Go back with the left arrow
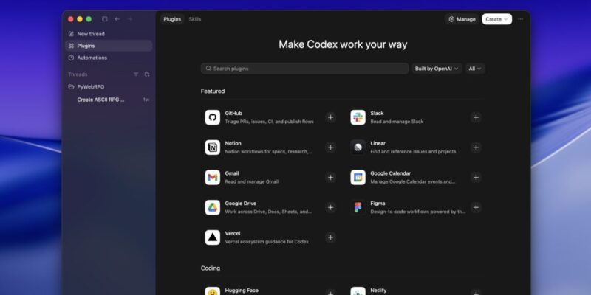Viewport: 591px width, 295px height. click(117, 19)
